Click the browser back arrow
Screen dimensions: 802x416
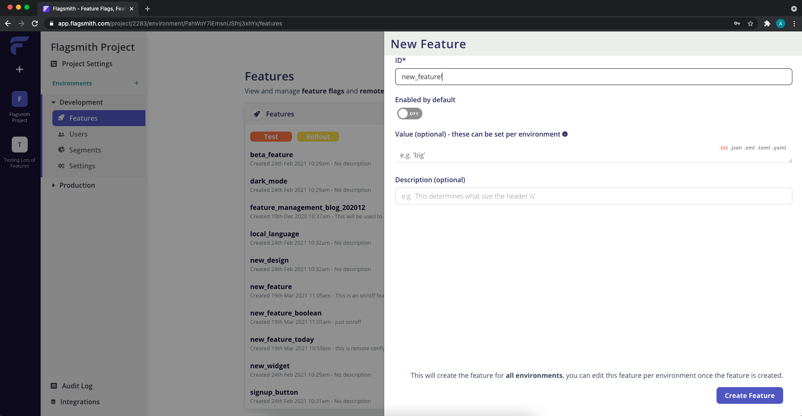(8, 23)
